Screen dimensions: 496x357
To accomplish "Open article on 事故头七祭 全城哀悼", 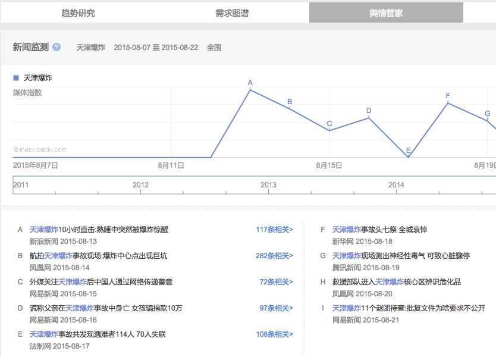I will 379,230.
